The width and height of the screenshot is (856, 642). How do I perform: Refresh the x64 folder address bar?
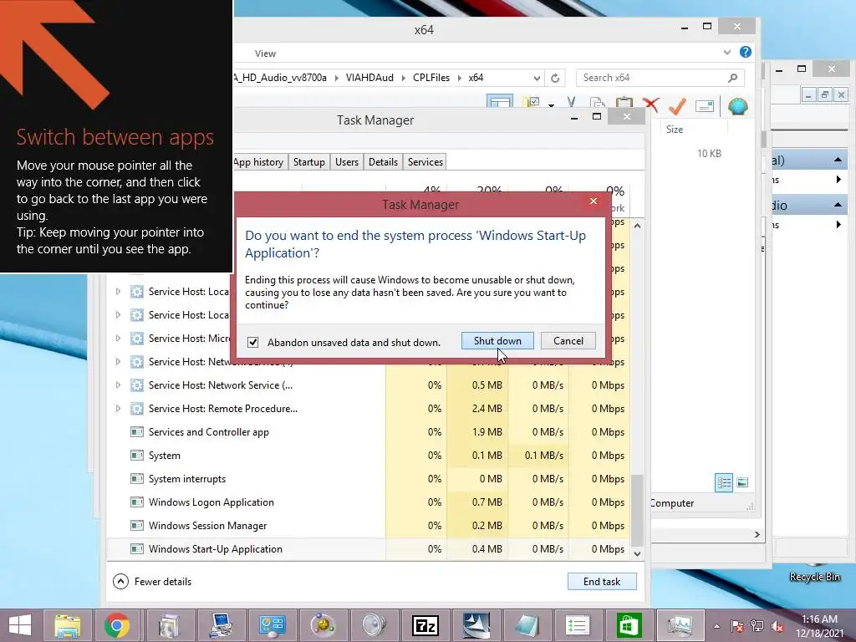click(x=555, y=78)
